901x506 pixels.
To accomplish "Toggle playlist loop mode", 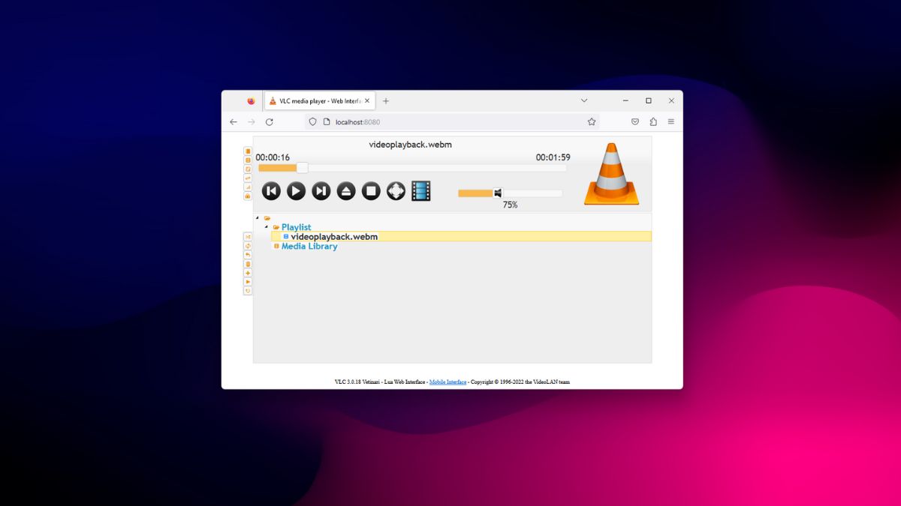I will coord(248,246).
